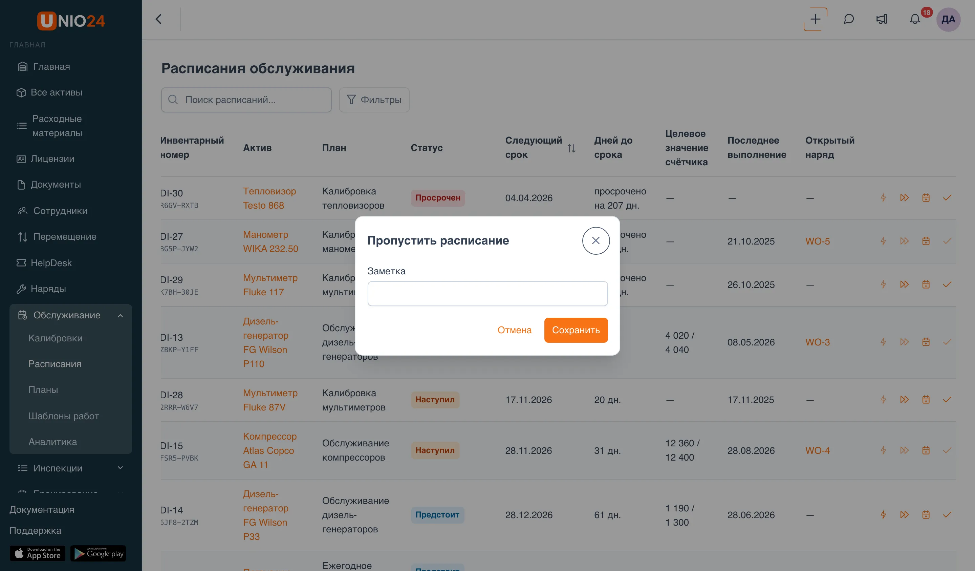Close the Пропустить расписание dialog
Viewport: 975px width, 571px height.
point(595,240)
